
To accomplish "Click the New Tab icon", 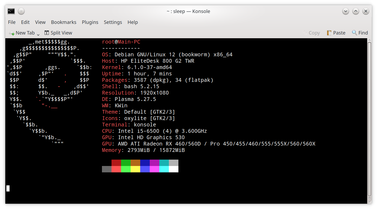I will (12, 33).
